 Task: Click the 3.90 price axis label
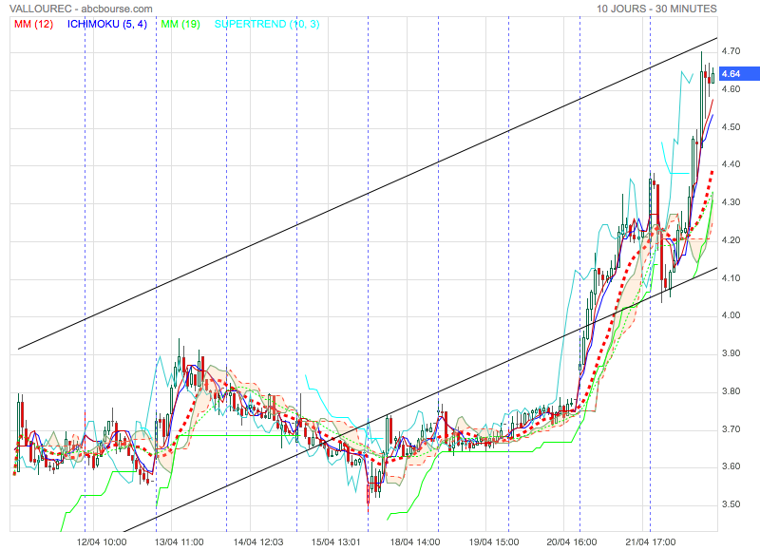coord(731,353)
